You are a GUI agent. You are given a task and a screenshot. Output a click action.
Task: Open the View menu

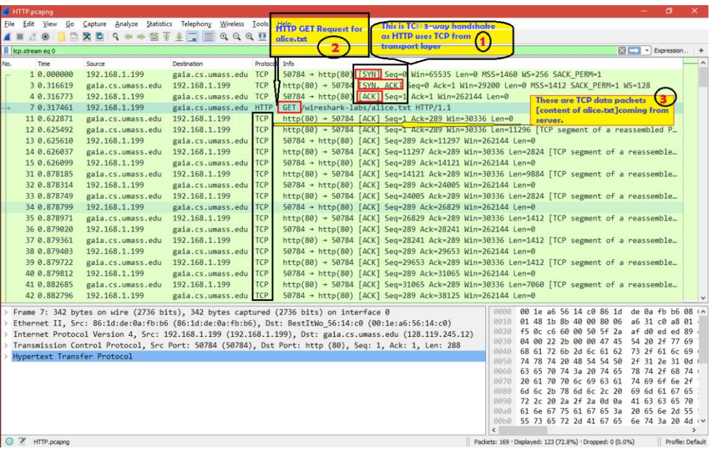tap(50, 24)
